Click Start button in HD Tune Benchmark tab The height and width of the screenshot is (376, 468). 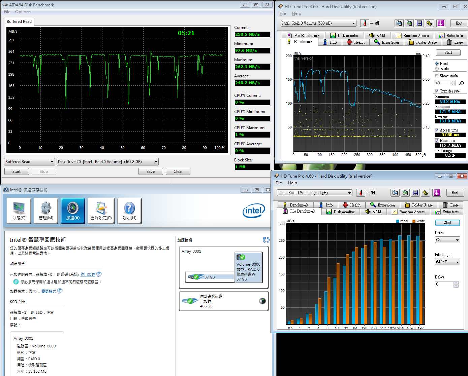pos(448,52)
